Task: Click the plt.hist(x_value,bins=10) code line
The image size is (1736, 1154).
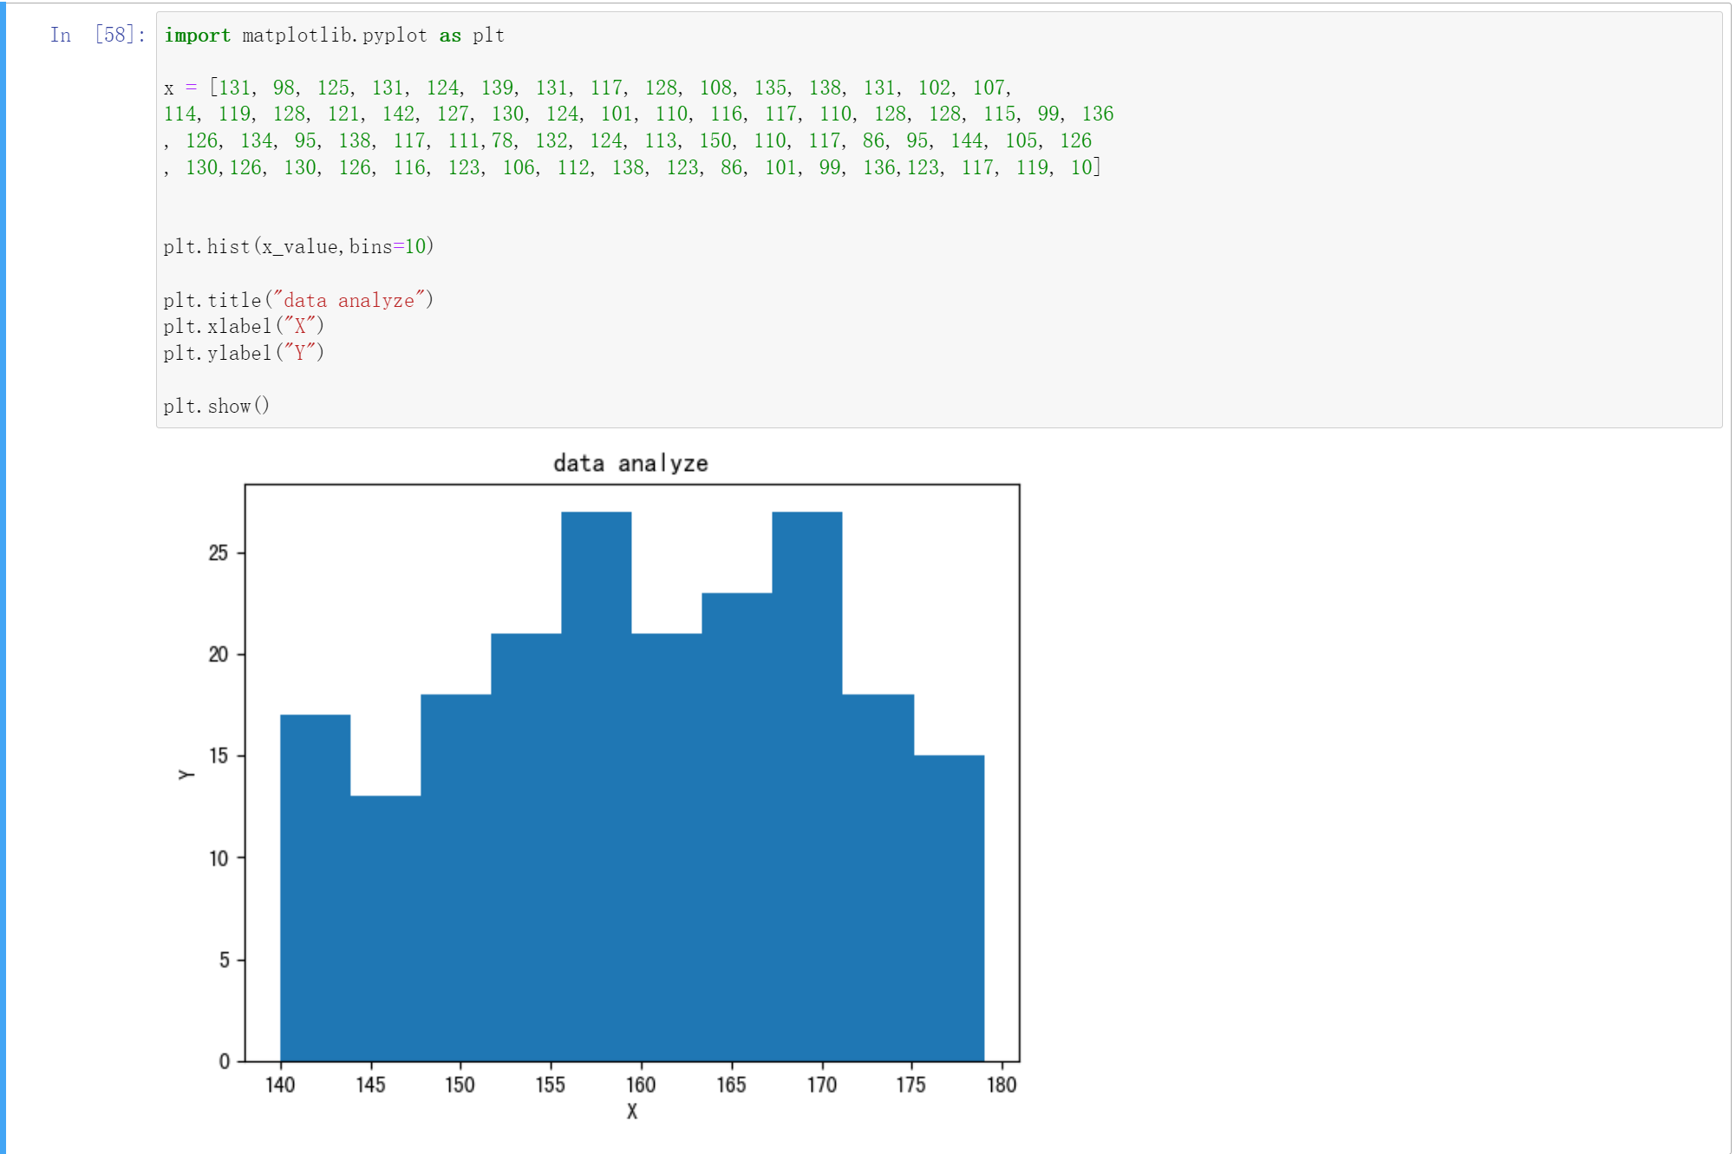Action: (298, 247)
